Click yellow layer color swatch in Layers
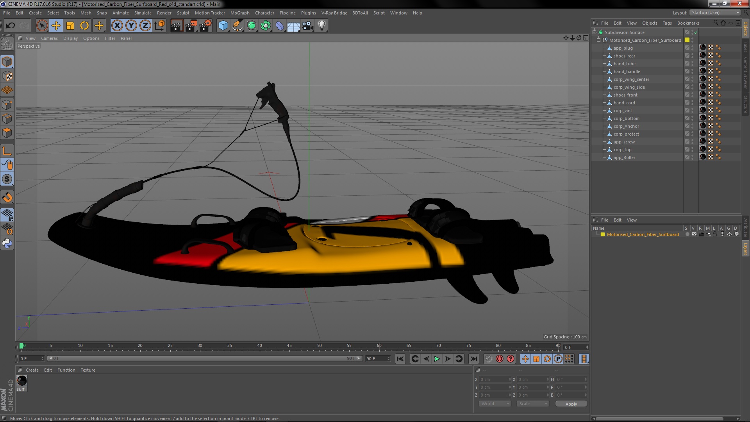Screen dimensions: 750x422 click(x=603, y=234)
